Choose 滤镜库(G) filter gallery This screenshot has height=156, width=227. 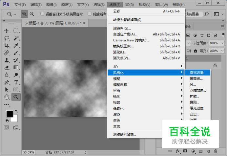coord(146,28)
